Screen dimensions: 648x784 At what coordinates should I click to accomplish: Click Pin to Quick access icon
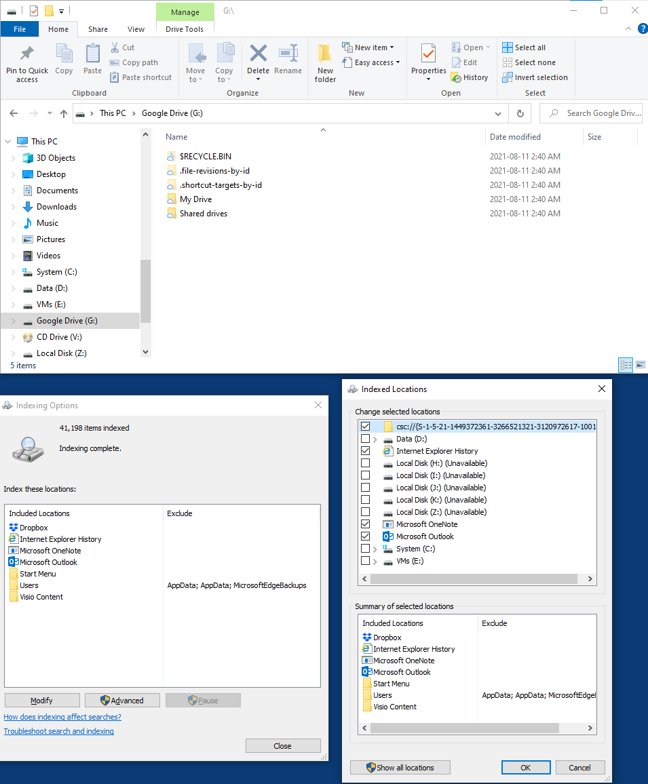tap(27, 53)
